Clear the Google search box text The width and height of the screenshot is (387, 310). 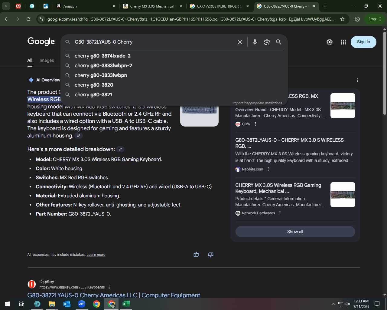point(240,42)
